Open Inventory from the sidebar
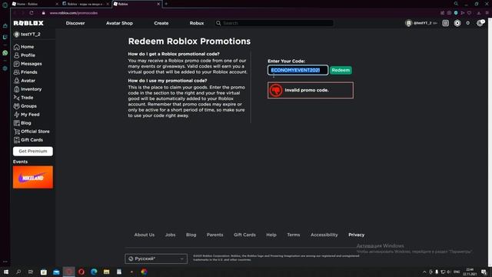The image size is (492, 277). pyautogui.click(x=28, y=89)
